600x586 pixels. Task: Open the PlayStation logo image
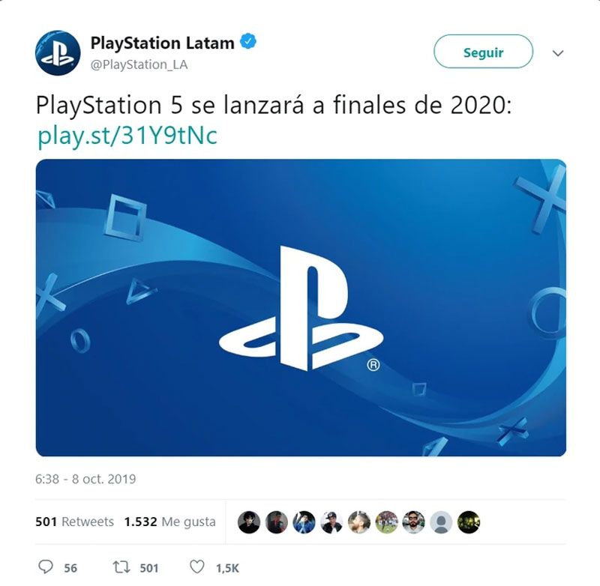pyautogui.click(x=301, y=307)
